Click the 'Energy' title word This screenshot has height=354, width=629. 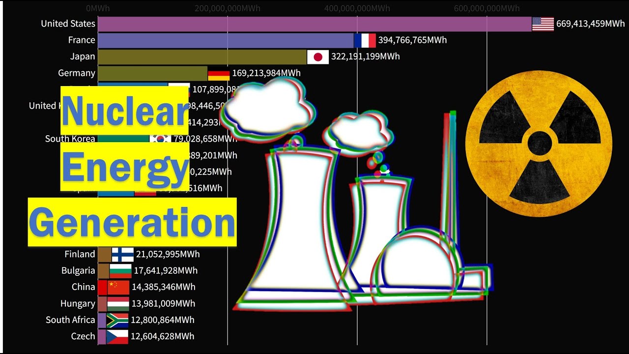tap(125, 167)
